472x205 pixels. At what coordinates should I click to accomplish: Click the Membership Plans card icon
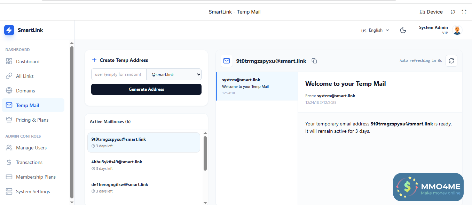click(x=9, y=177)
